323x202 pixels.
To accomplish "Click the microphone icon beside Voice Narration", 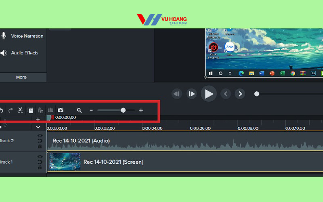I will 4,36.
